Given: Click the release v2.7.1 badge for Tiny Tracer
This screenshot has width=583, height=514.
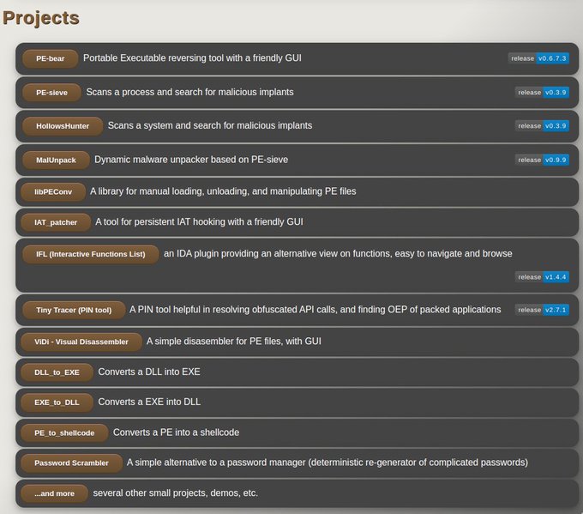Looking at the screenshot, I should pyautogui.click(x=542, y=310).
